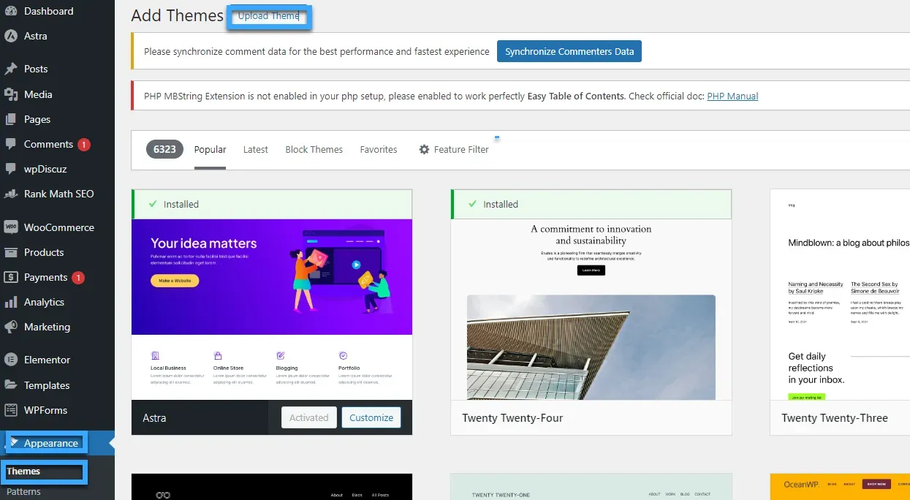Expand the Appearance menu in sidebar
The width and height of the screenshot is (910, 500).
point(50,443)
